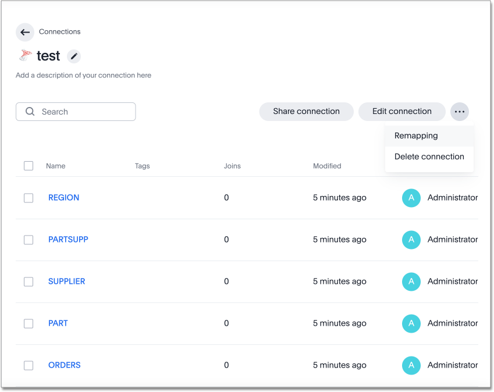This screenshot has width=494, height=392.
Task: Toggle the select-all checkbox in table header
Action: point(29,166)
